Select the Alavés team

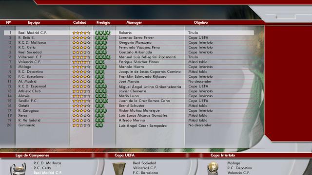(x=24, y=96)
